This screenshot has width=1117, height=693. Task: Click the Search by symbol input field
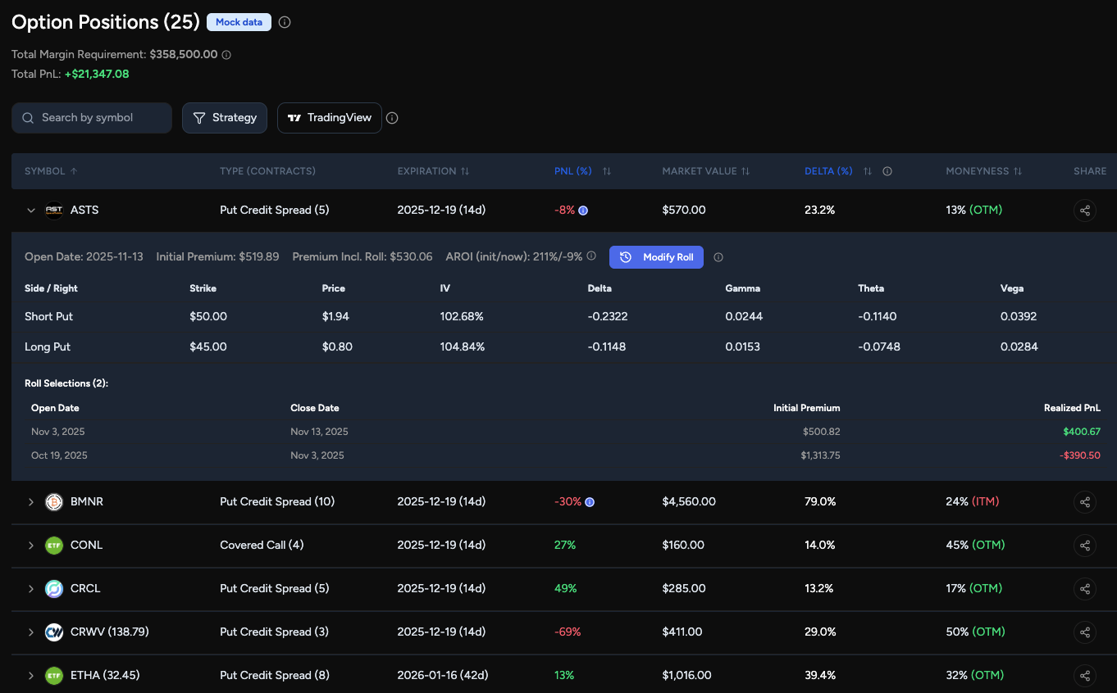pos(91,117)
